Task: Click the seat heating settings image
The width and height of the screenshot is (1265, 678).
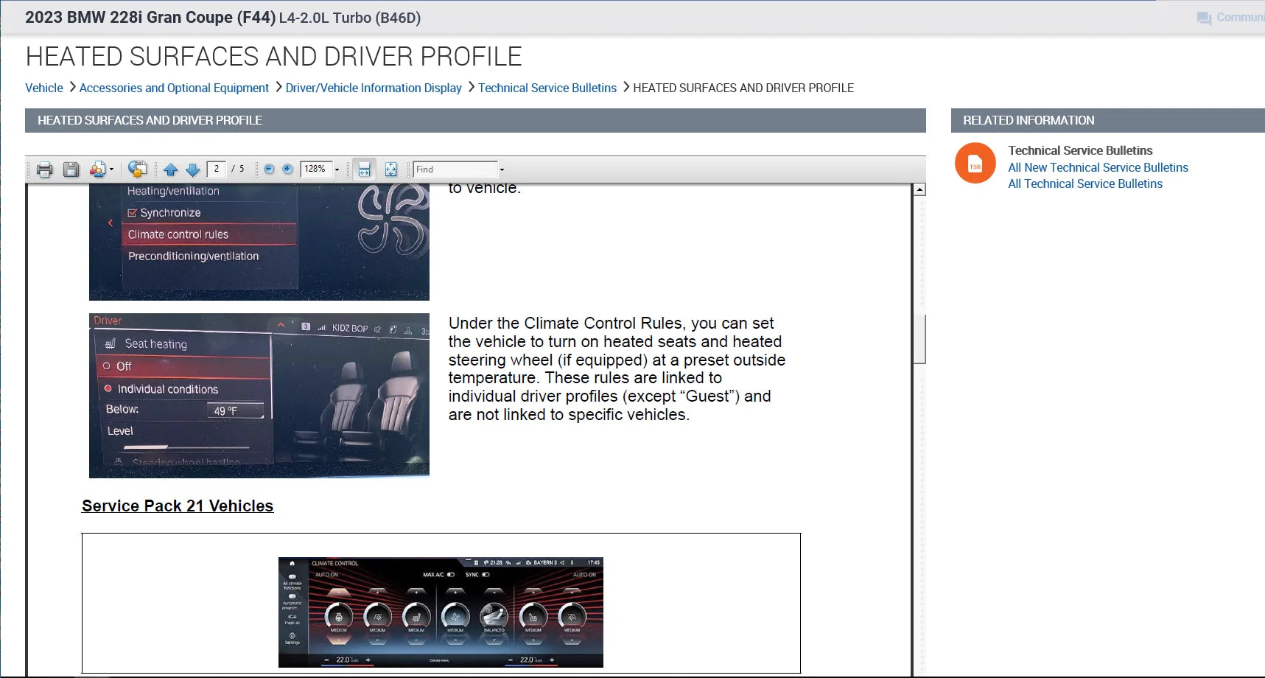Action: coord(259,396)
